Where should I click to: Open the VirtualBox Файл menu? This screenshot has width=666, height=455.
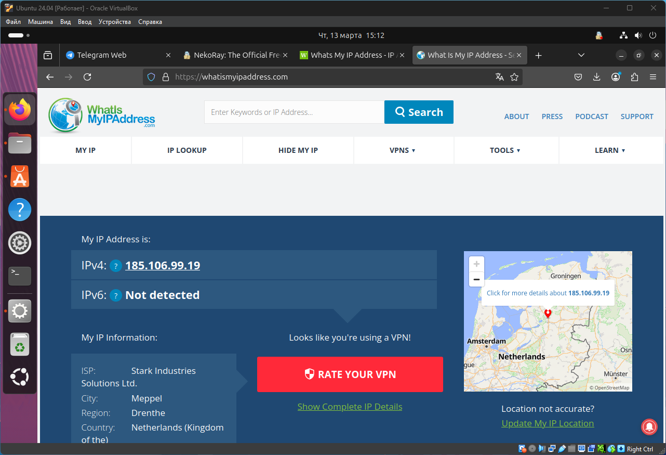[14, 22]
